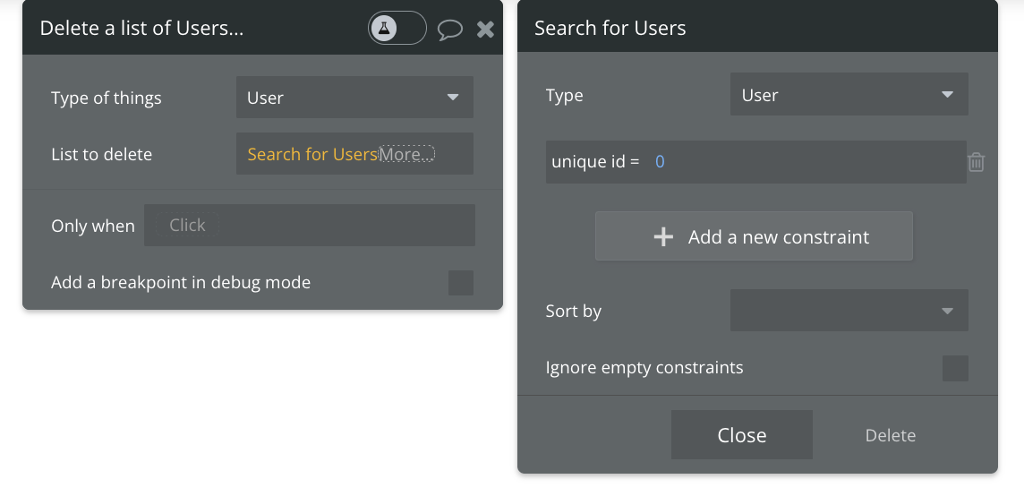Close the Delete a list of Users panel

tap(485, 30)
